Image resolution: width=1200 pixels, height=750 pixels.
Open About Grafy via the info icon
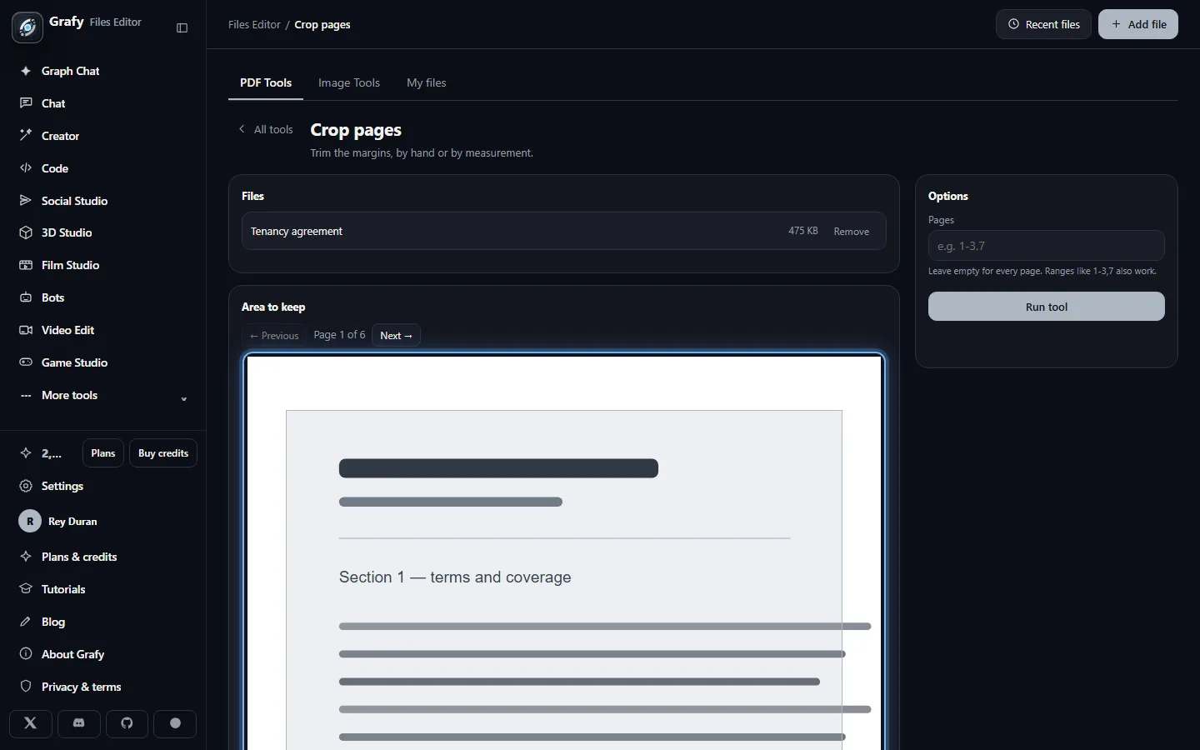(x=26, y=654)
